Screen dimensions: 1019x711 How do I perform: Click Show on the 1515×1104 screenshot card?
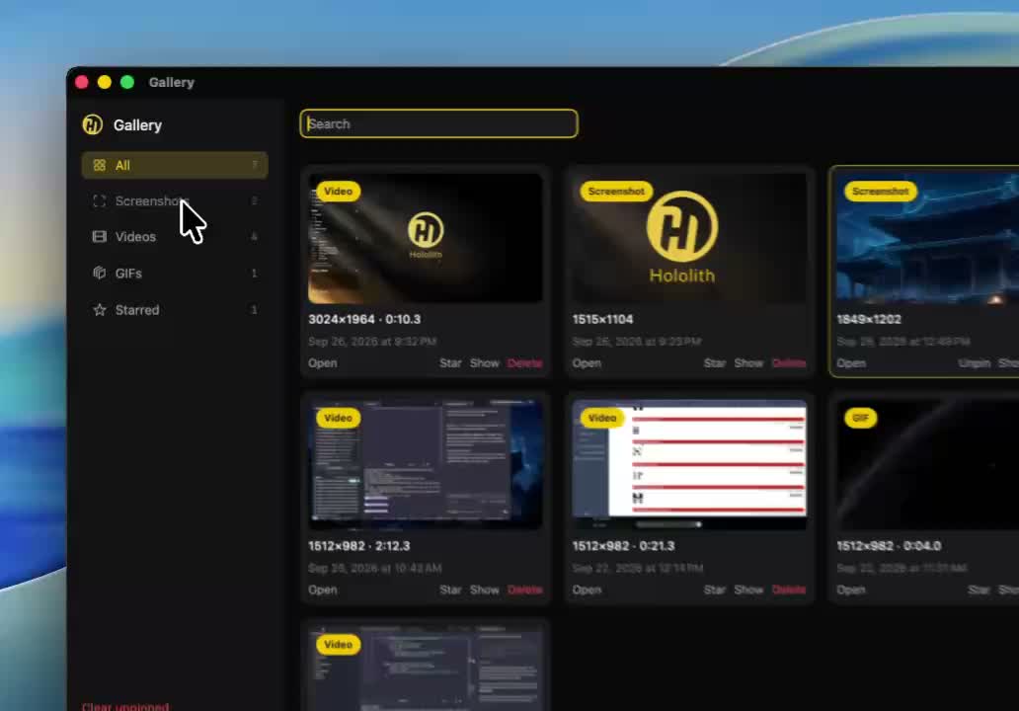coord(748,362)
